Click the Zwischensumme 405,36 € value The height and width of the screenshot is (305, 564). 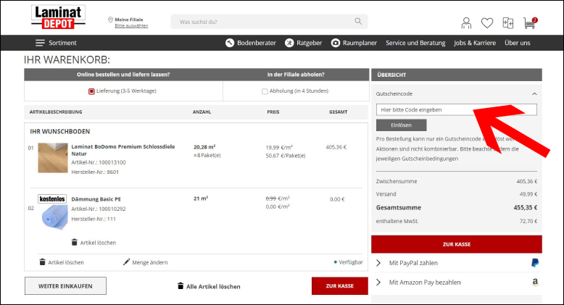pyautogui.click(x=527, y=181)
